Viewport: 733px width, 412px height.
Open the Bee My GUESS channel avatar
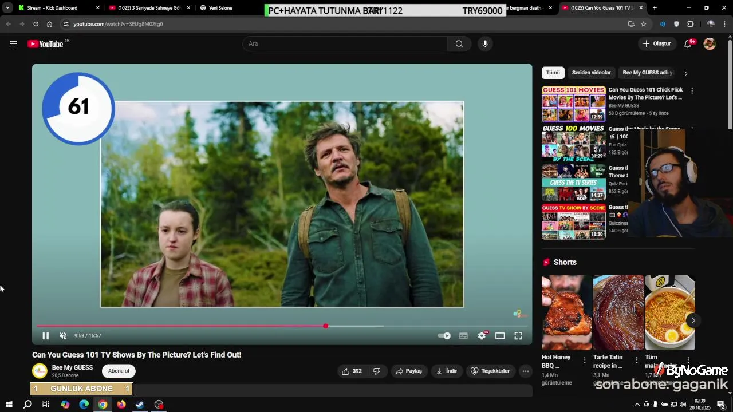click(40, 371)
